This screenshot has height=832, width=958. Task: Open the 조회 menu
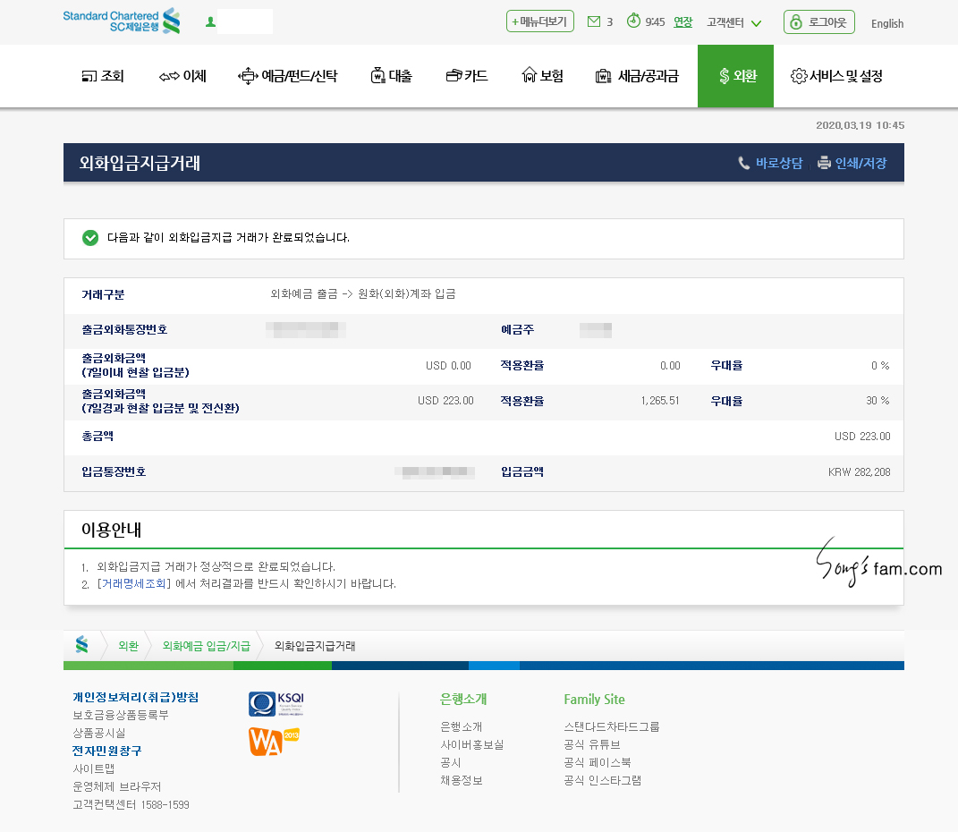pos(103,76)
